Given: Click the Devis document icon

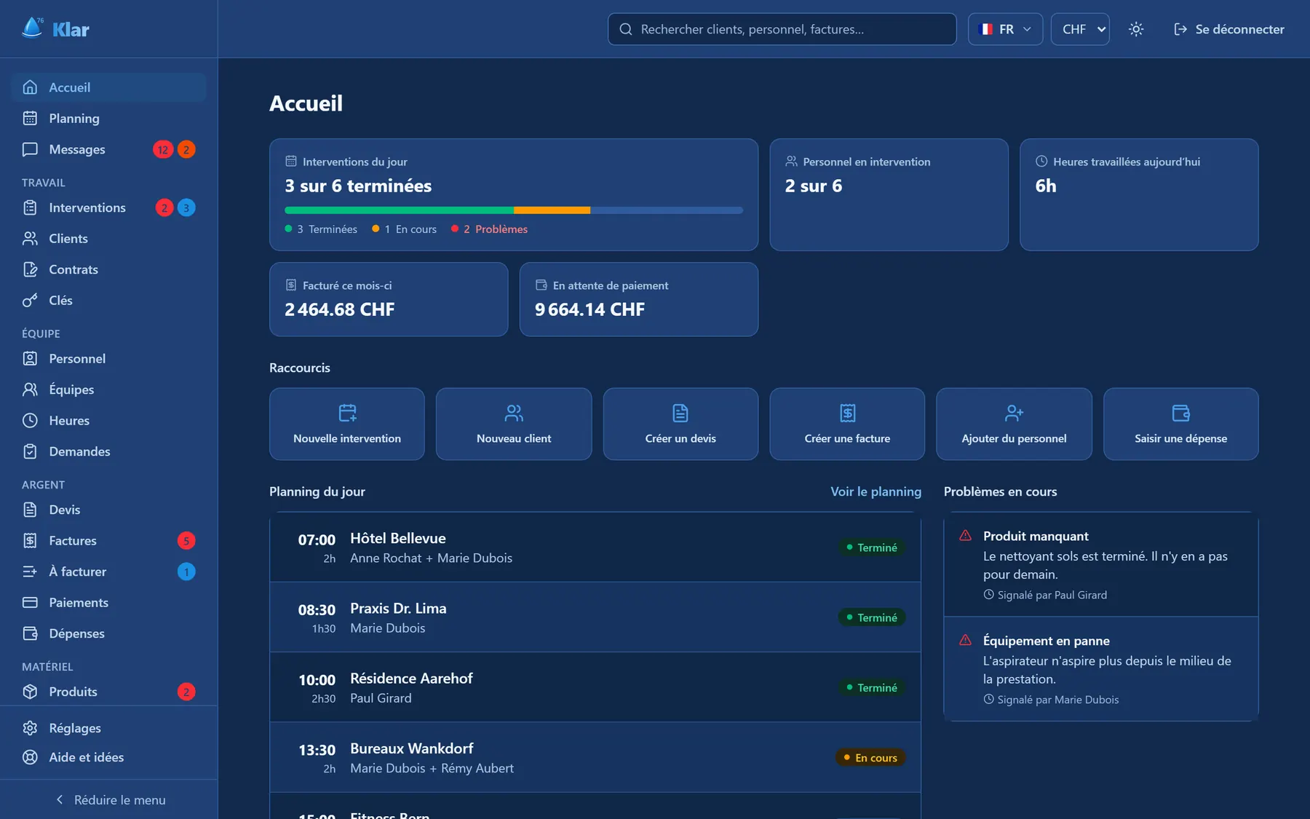Looking at the screenshot, I should pos(30,510).
